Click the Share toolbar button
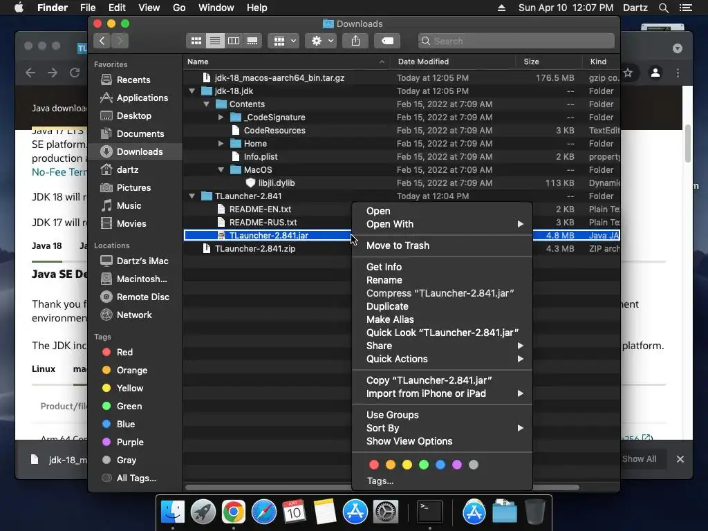This screenshot has width=708, height=531. point(356,41)
